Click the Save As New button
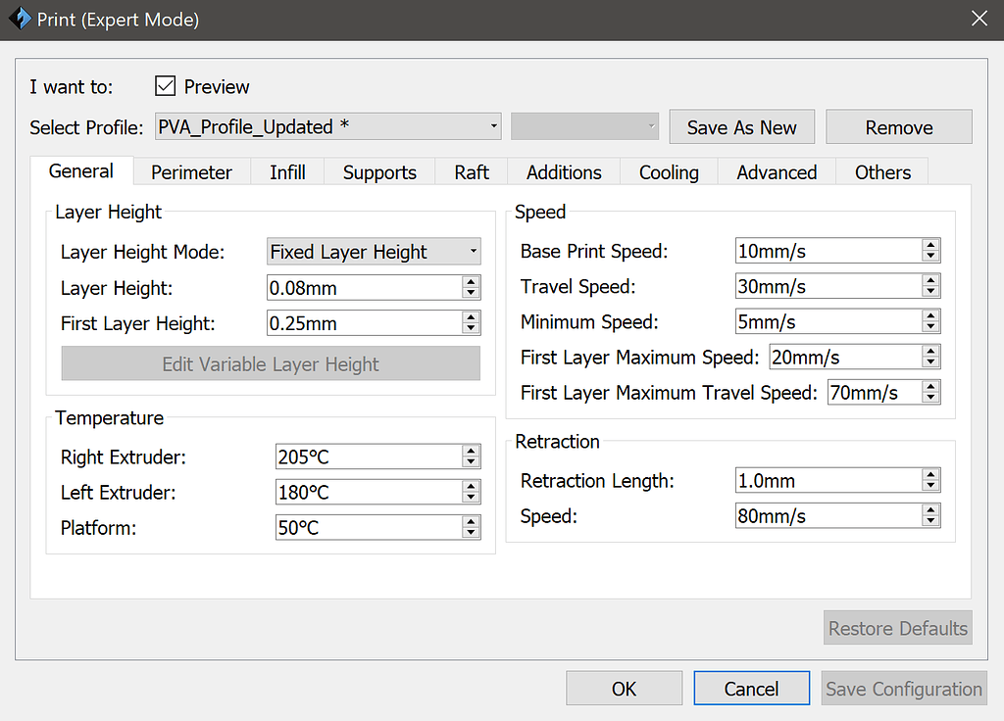This screenshot has height=721, width=1004. pyautogui.click(x=741, y=126)
